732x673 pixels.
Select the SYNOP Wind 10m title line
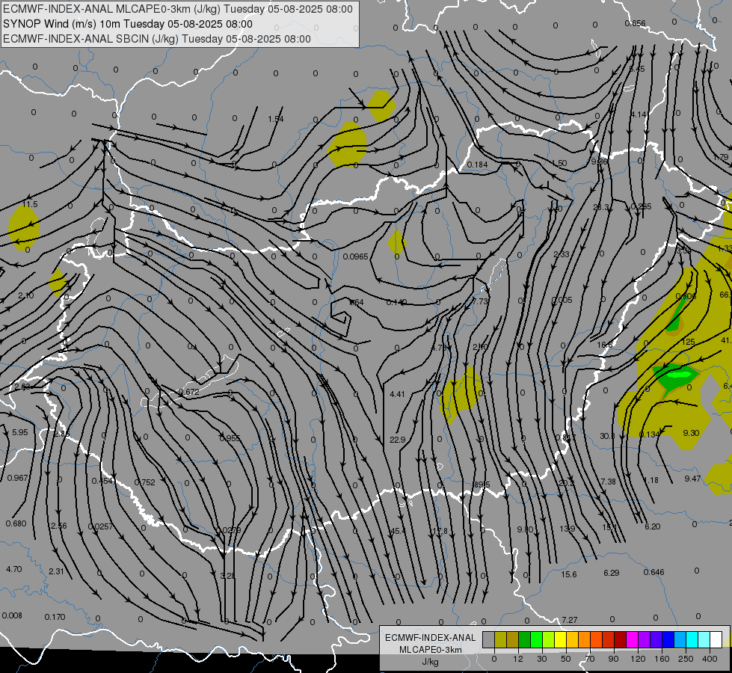pyautogui.click(x=127, y=24)
